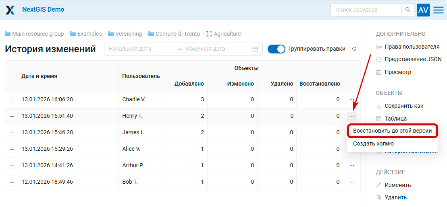Viewport: 447px width, 207px height.
Task: Click the Поиск ресурсов search field
Action: click(x=366, y=10)
